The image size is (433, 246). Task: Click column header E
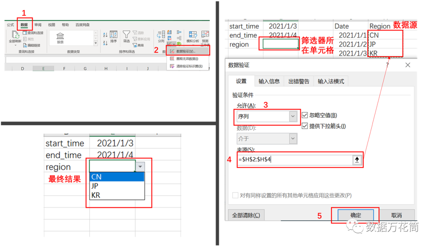pyautogui.click(x=43, y=69)
